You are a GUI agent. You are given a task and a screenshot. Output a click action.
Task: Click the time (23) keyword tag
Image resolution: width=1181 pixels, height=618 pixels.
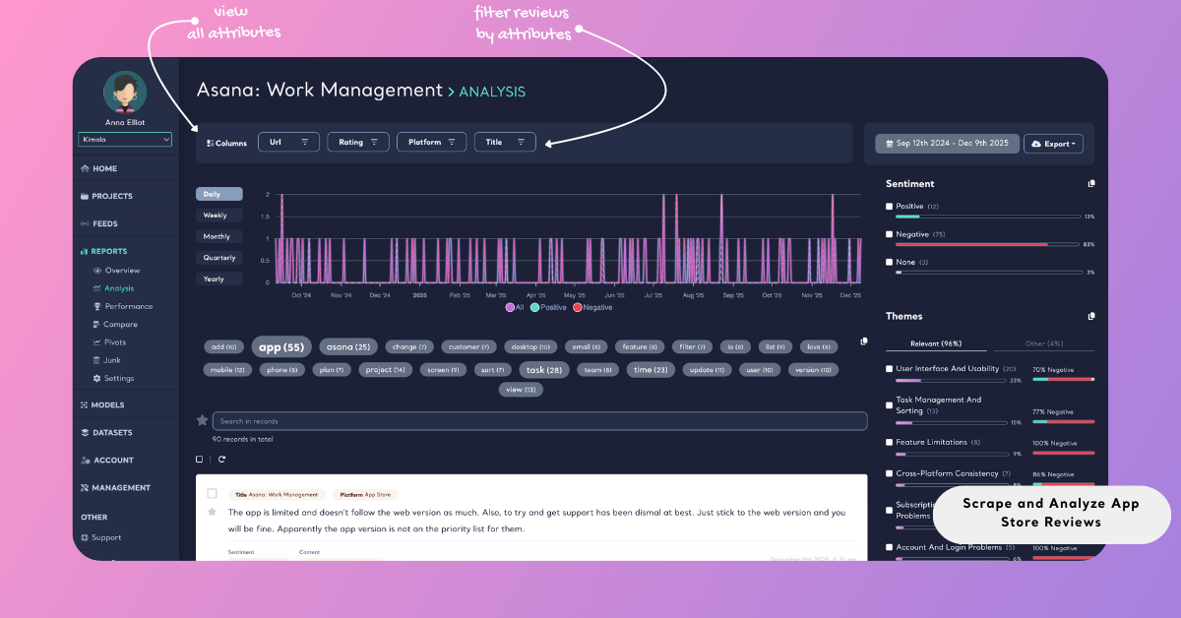(x=651, y=370)
